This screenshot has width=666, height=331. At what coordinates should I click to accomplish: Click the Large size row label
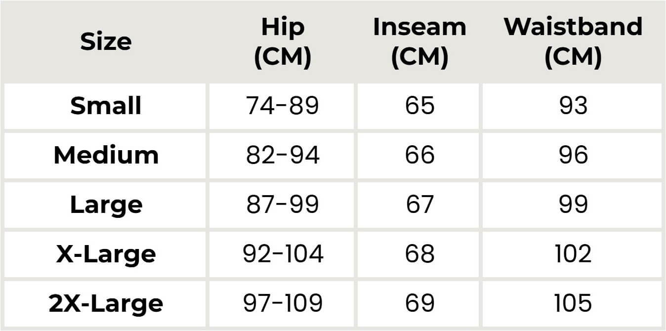pos(106,205)
